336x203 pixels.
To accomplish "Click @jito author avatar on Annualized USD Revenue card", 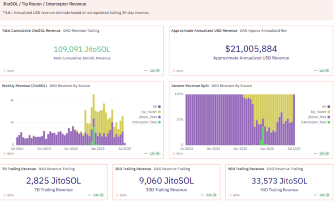I will coord(173,71).
